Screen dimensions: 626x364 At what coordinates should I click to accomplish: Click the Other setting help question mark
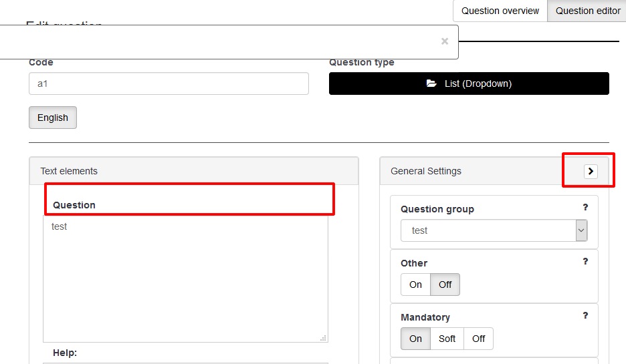pos(585,262)
